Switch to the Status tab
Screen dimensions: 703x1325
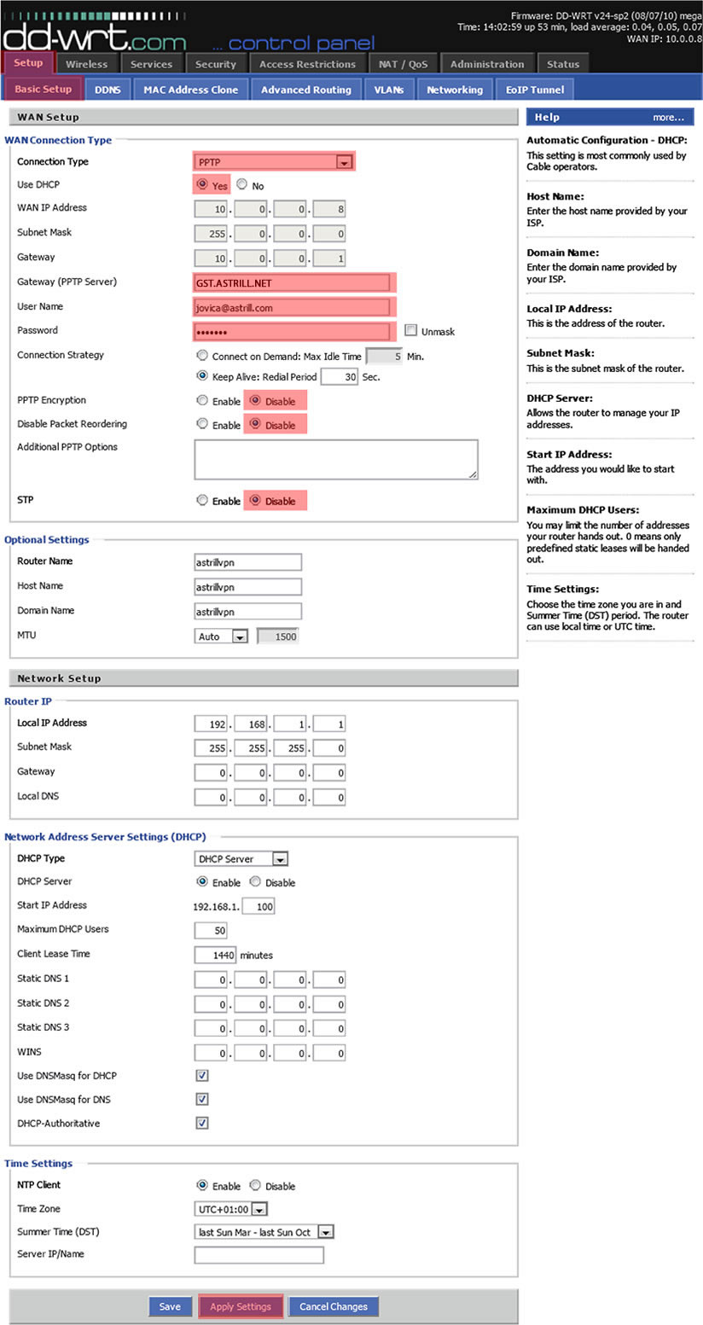tap(563, 64)
